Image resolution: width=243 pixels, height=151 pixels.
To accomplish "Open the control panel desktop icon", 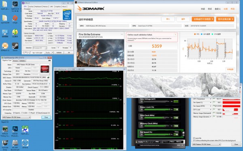I will point(5,33).
